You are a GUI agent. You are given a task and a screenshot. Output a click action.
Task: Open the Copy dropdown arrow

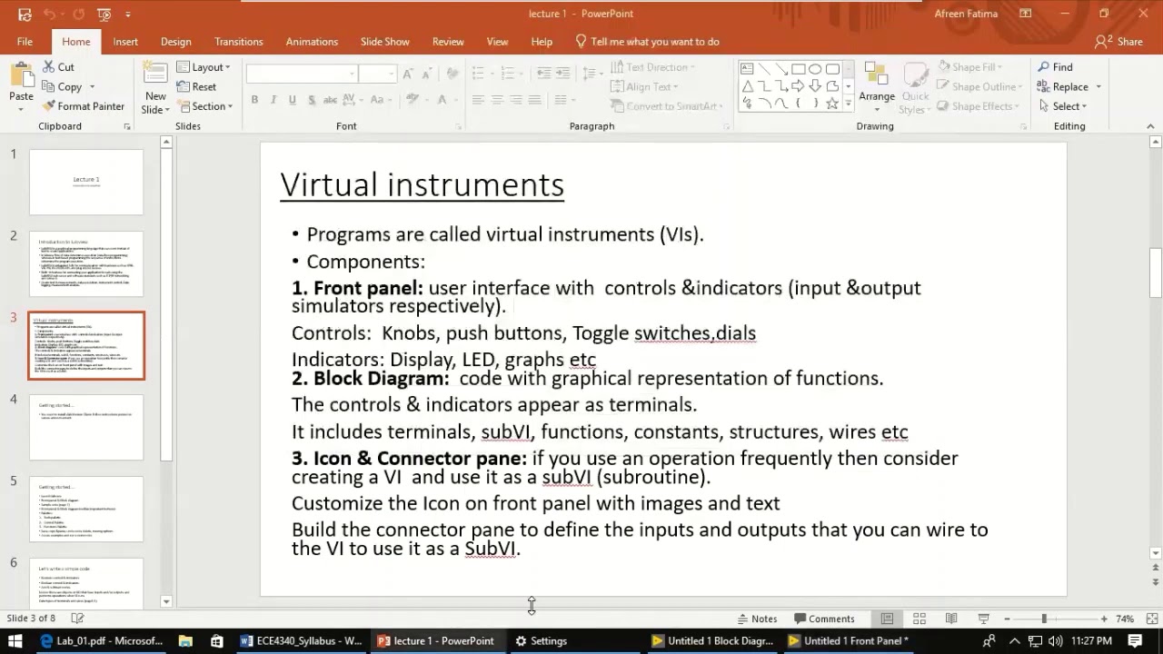click(x=92, y=87)
